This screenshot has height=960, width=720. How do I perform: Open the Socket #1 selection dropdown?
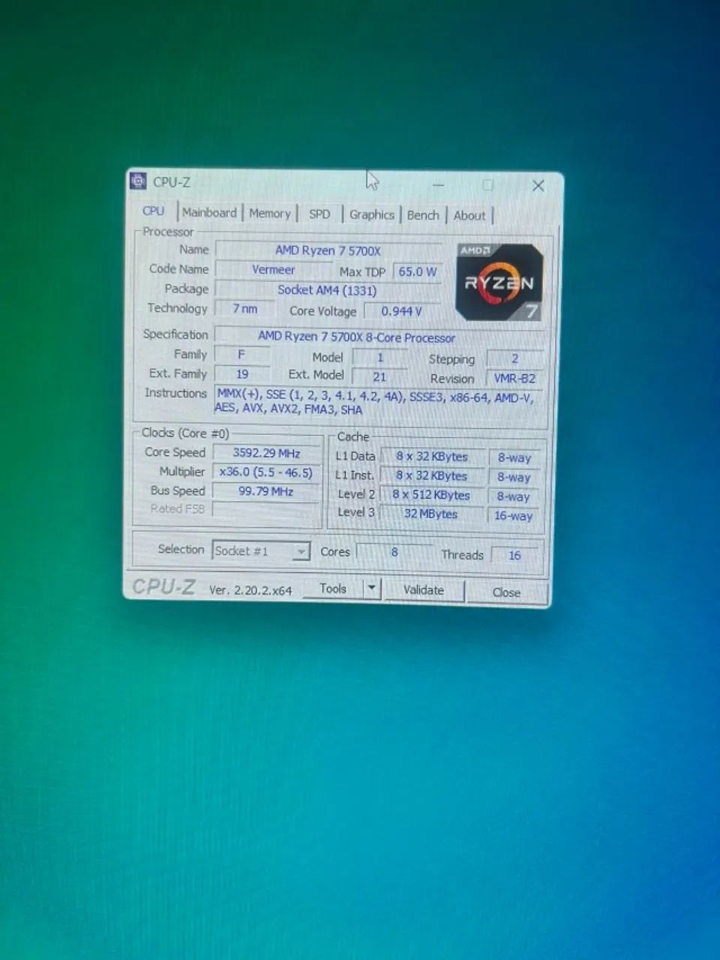coord(261,551)
